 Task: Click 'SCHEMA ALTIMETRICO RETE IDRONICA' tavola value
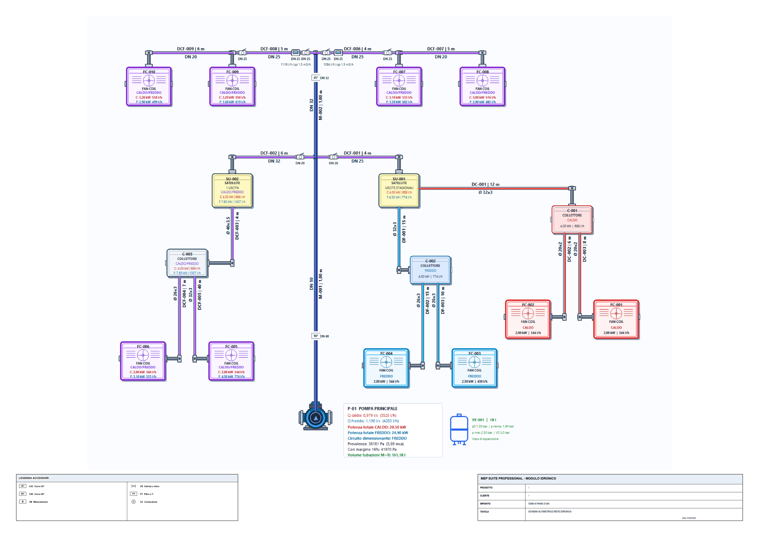coord(549,511)
